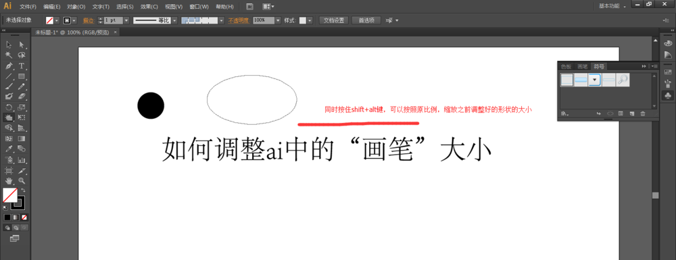This screenshot has width=676, height=260.
Task: Select the Blend tool
Action: click(x=22, y=149)
